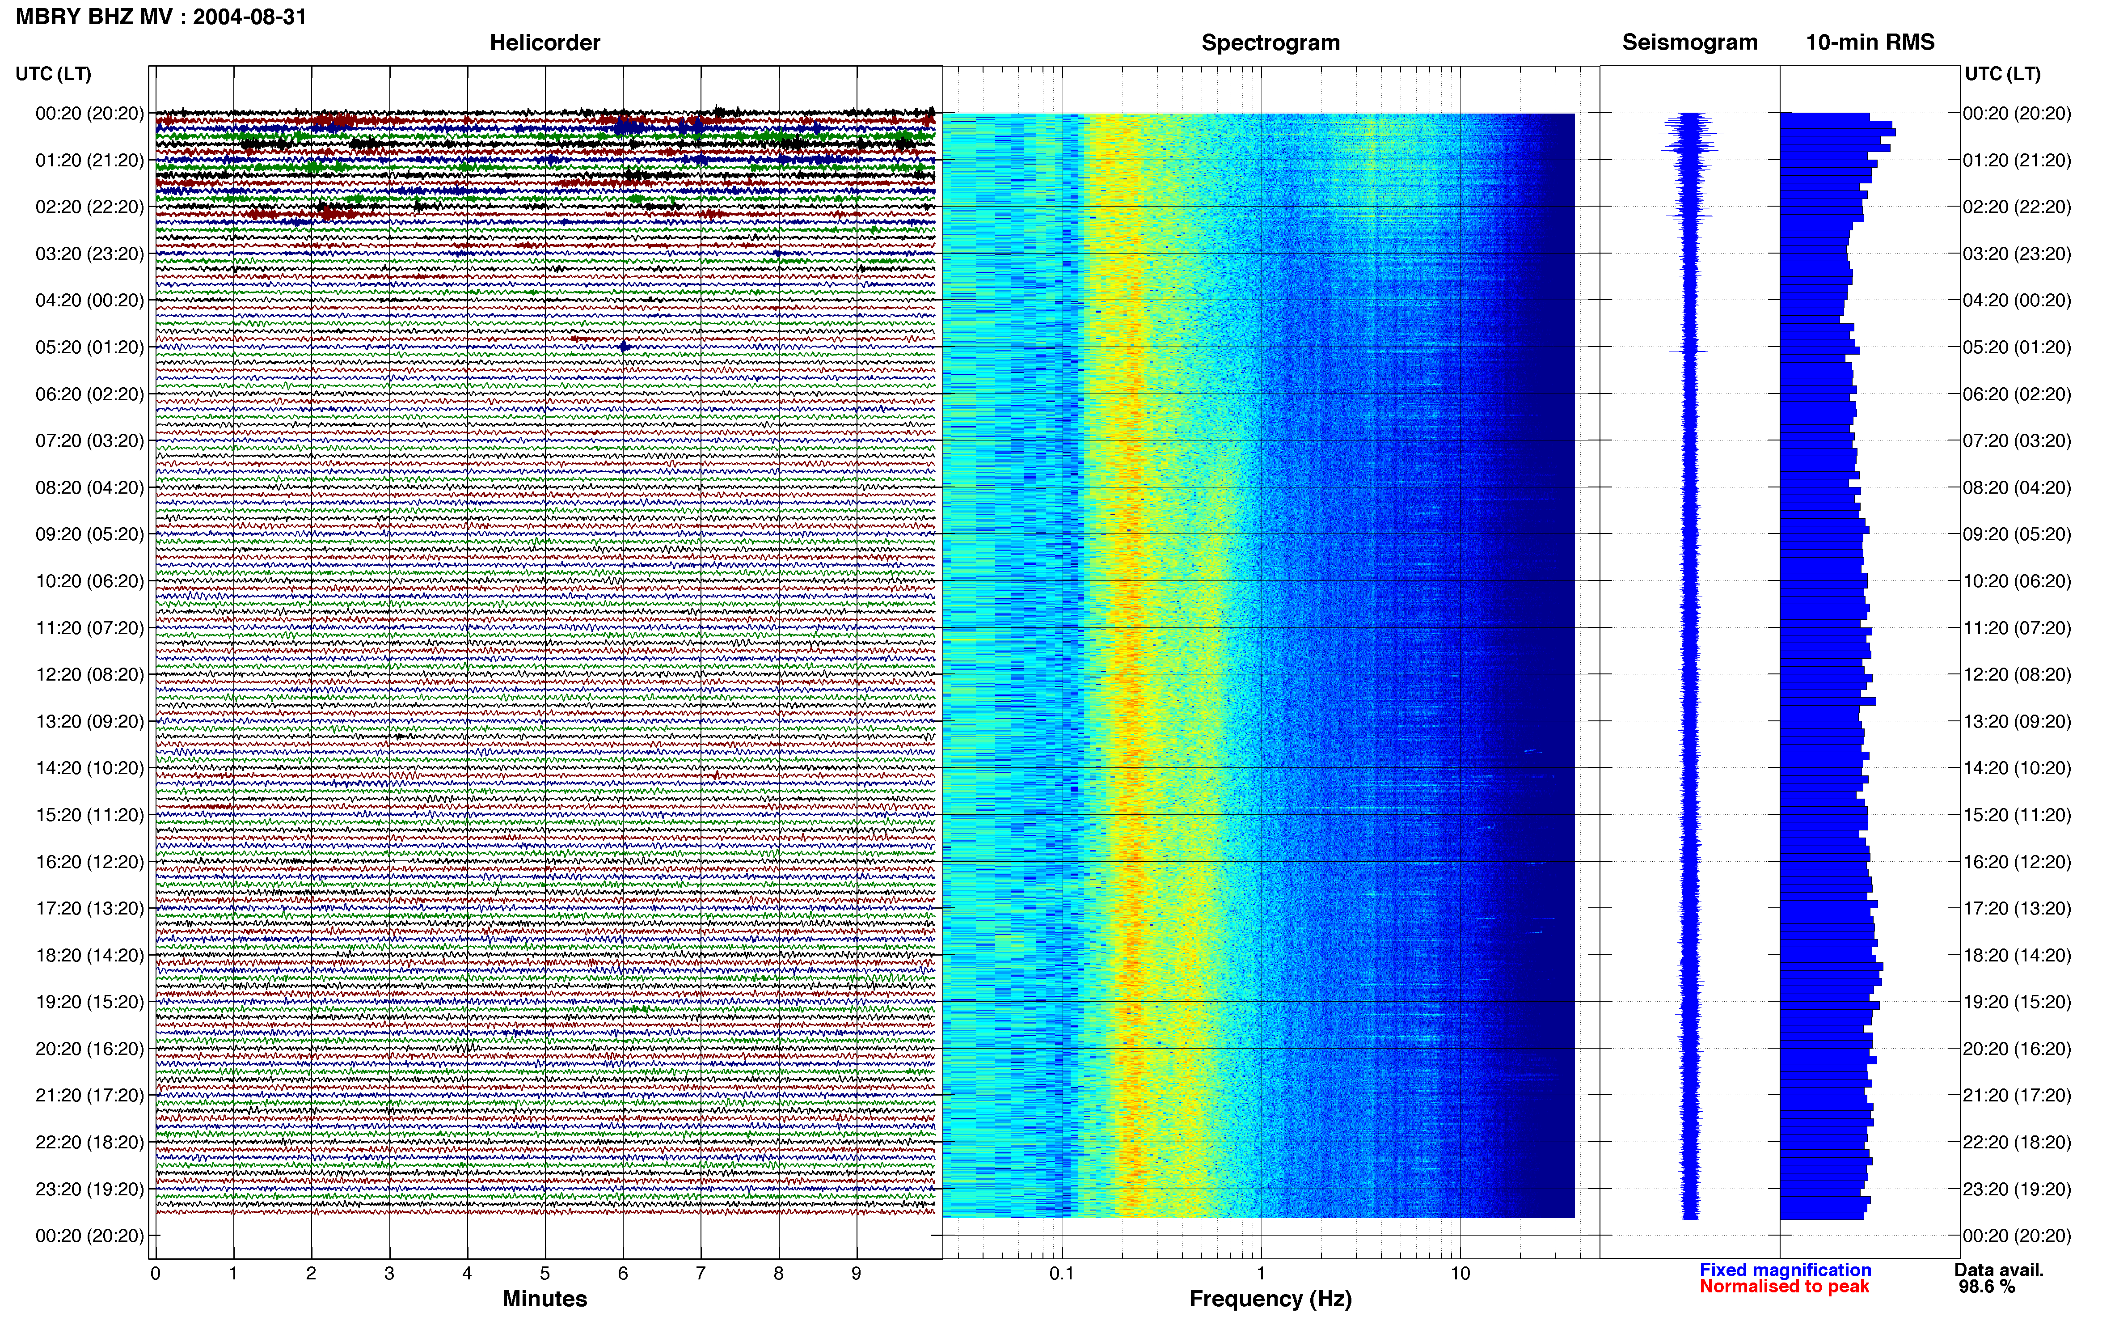Click Helicorder time label '20:20 (16:20)'
This screenshot has width=2119, height=1325.
89,1049
